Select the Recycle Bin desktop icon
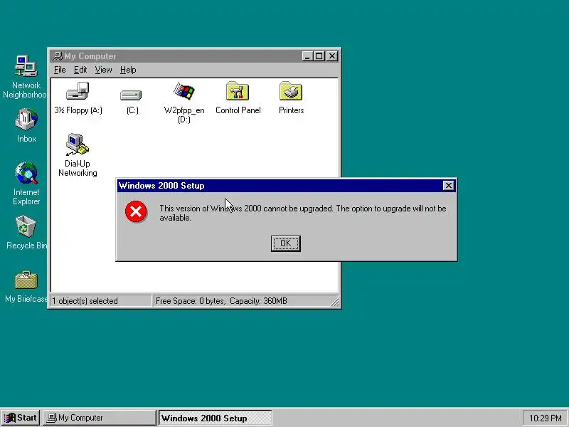Image resolution: width=569 pixels, height=427 pixels. (26, 226)
